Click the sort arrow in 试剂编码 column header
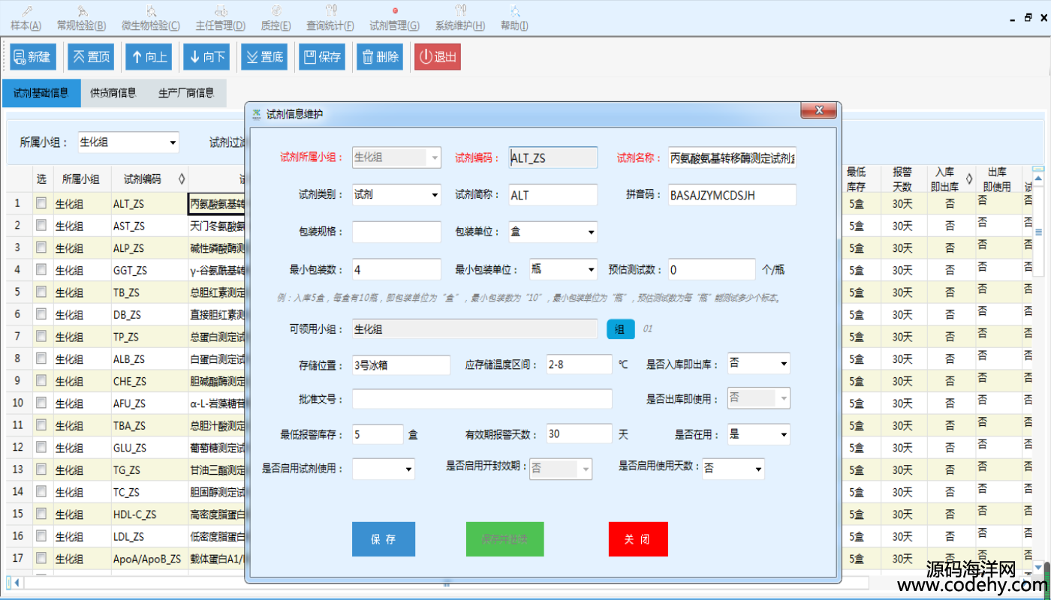 pyautogui.click(x=181, y=179)
